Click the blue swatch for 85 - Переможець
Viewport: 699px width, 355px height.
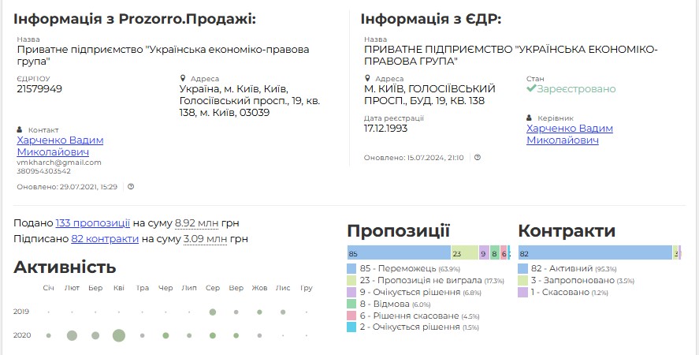click(351, 268)
